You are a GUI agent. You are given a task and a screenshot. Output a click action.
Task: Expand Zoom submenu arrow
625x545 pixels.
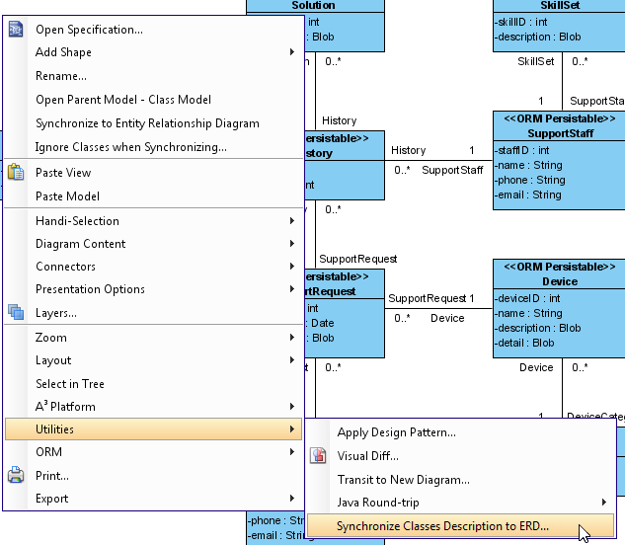coord(292,338)
